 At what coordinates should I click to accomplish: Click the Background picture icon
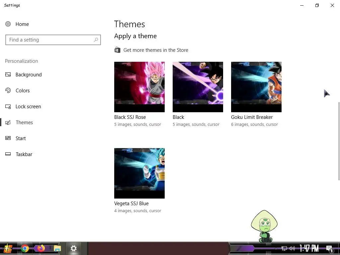point(8,75)
